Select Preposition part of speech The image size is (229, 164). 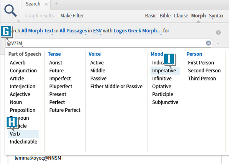[x=23, y=110]
